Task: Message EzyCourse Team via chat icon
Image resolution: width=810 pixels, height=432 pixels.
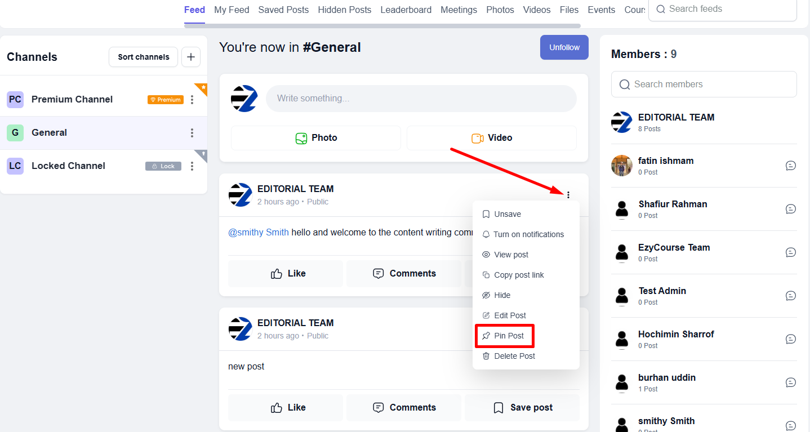Action: [791, 252]
